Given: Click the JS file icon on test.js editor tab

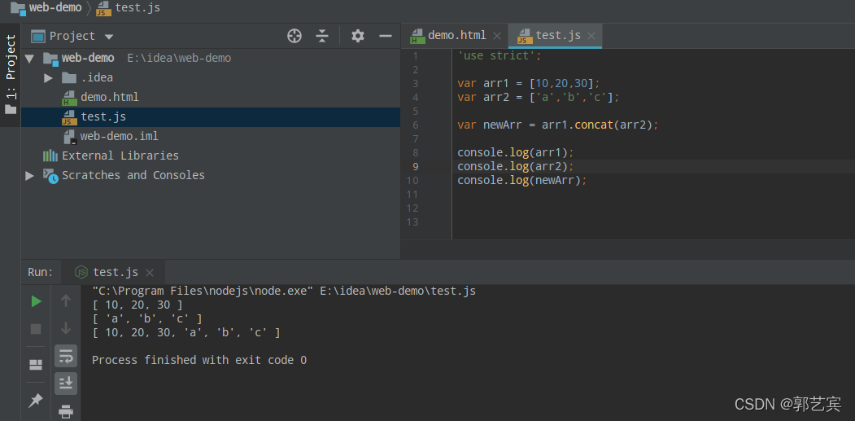Looking at the screenshot, I should 525,36.
